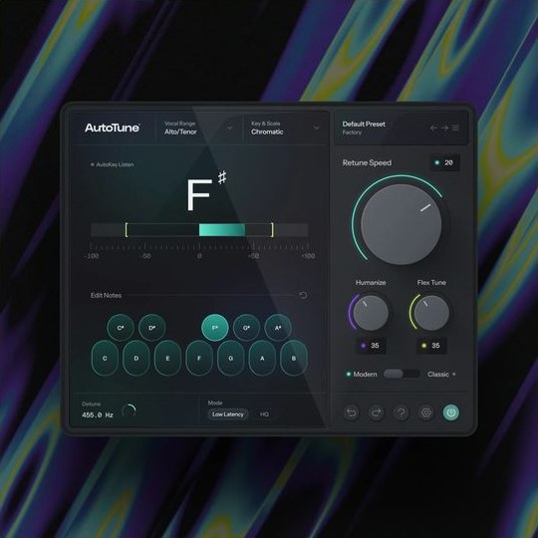538x538 pixels.
Task: Click the small Detune knob
Action: pos(130,410)
